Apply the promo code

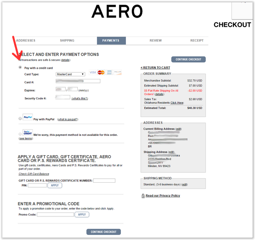[x=82, y=214]
